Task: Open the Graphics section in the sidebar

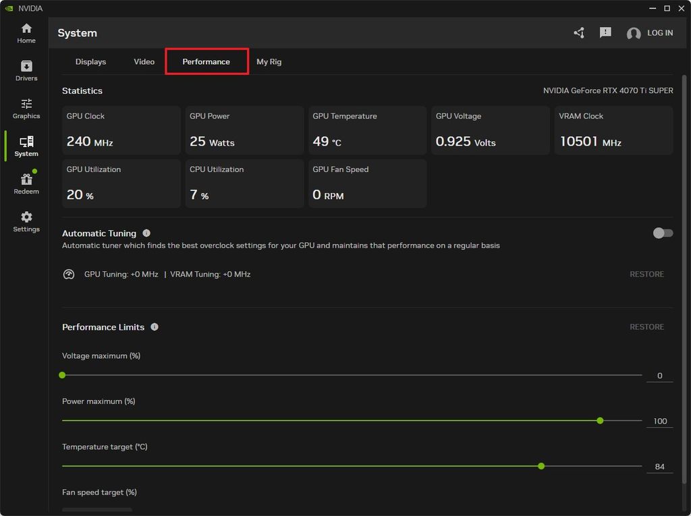Action: pyautogui.click(x=26, y=109)
